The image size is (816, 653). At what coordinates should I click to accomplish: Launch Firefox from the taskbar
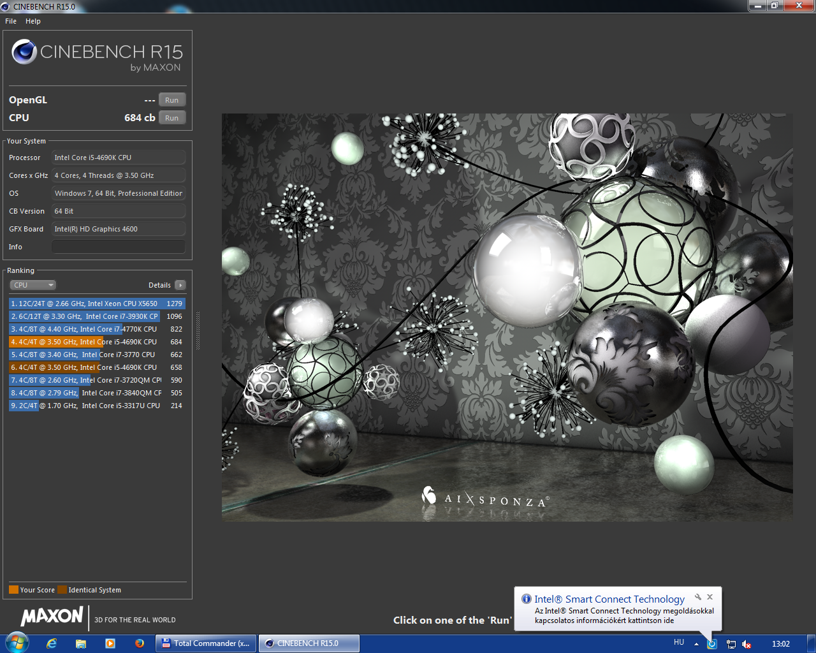[x=140, y=643]
